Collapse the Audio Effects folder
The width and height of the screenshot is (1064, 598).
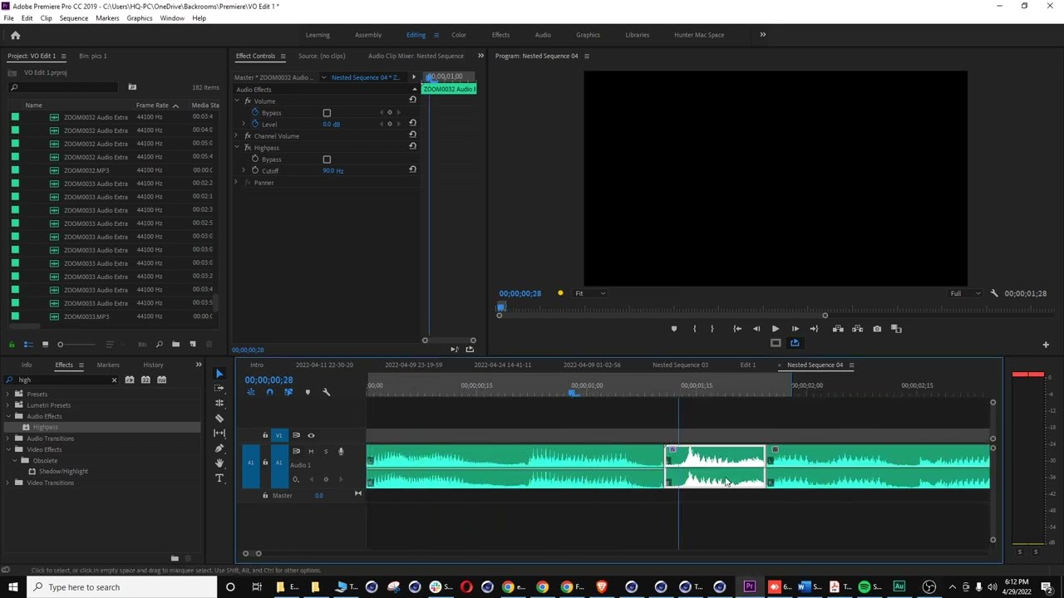[x=8, y=416]
